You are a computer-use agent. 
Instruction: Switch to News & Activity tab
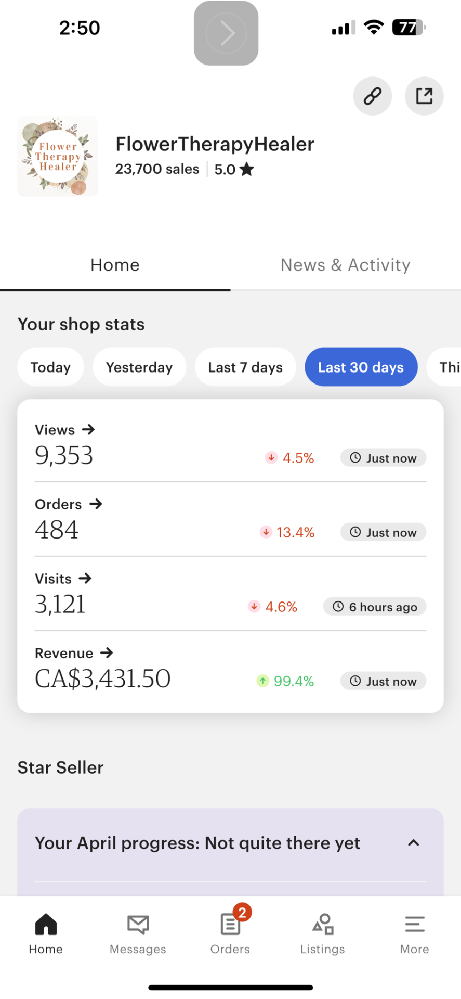tap(345, 265)
